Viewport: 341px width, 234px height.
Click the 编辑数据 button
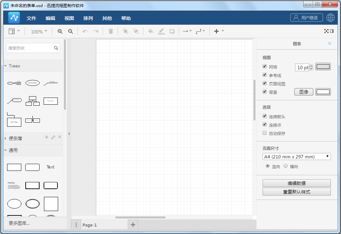(x=296, y=183)
